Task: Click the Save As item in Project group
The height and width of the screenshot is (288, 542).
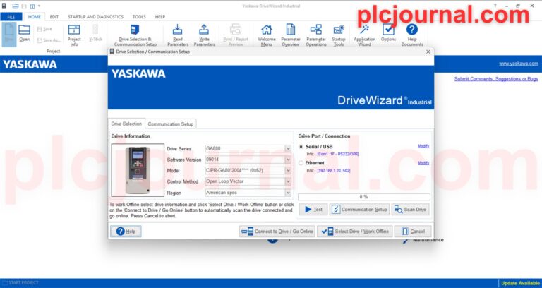Action: (x=49, y=40)
